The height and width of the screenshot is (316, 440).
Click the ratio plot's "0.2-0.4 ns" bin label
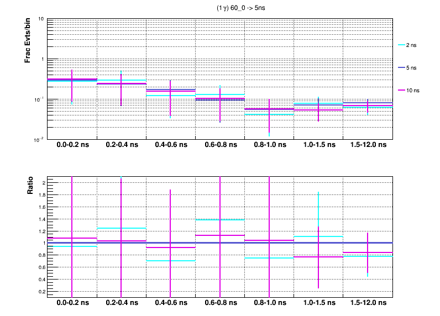point(122,303)
